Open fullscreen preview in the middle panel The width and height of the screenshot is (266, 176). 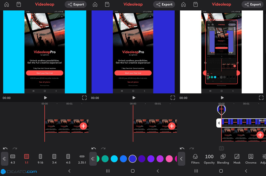(x=173, y=98)
